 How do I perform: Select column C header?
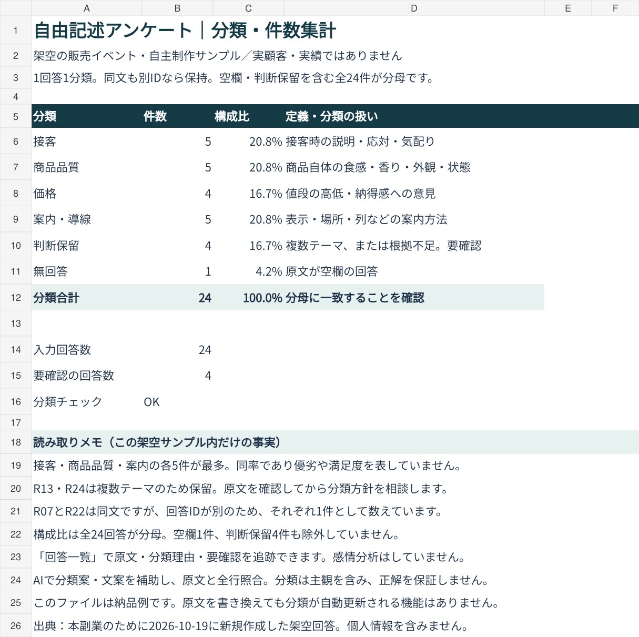(248, 8)
